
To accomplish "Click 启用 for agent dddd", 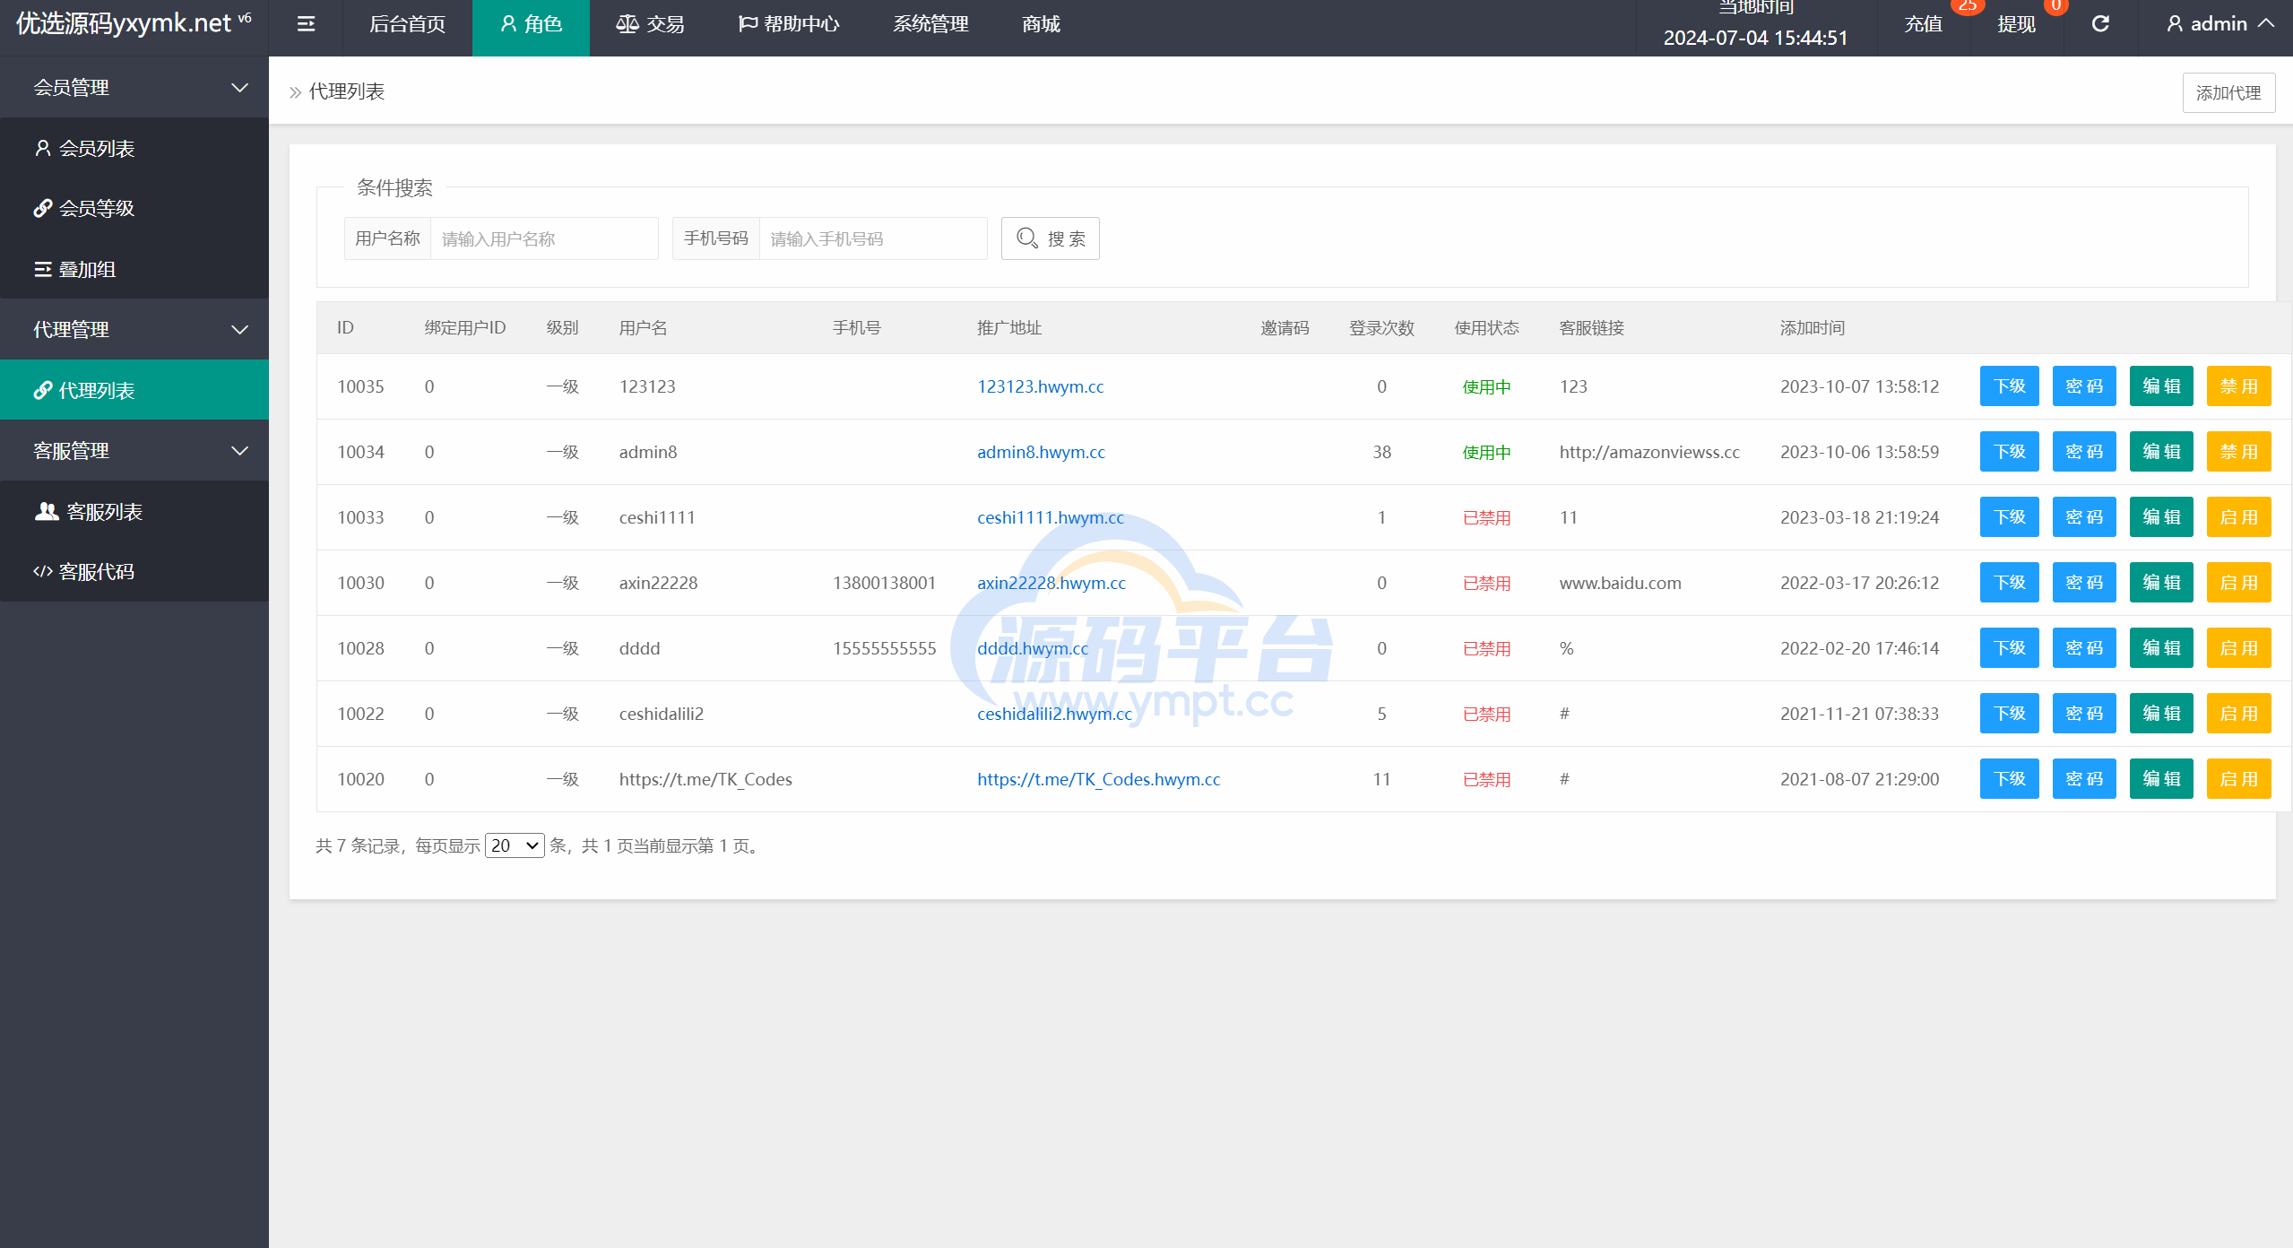I will 2238,648.
